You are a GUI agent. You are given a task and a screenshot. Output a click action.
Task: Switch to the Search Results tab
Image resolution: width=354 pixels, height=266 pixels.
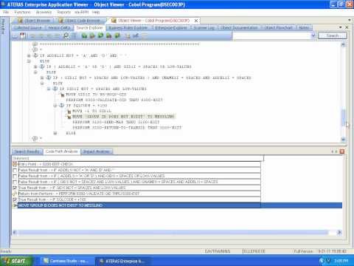pos(27,151)
